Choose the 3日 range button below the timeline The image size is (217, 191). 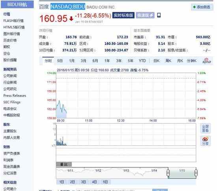(83, 182)
